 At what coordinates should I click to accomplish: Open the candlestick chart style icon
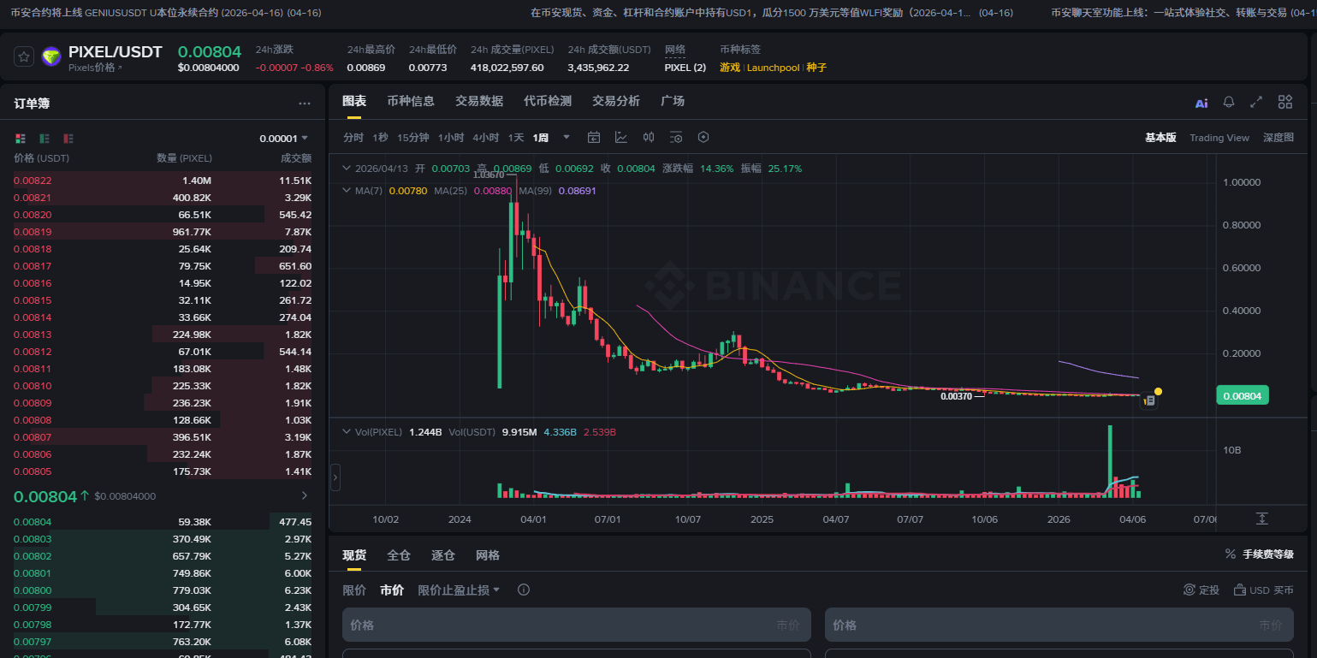pyautogui.click(x=649, y=137)
